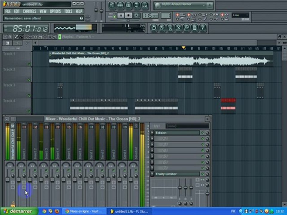Open the TOOLS menu
Image resolution: width=287 pixels, height=215 pixels.
tap(68, 12)
